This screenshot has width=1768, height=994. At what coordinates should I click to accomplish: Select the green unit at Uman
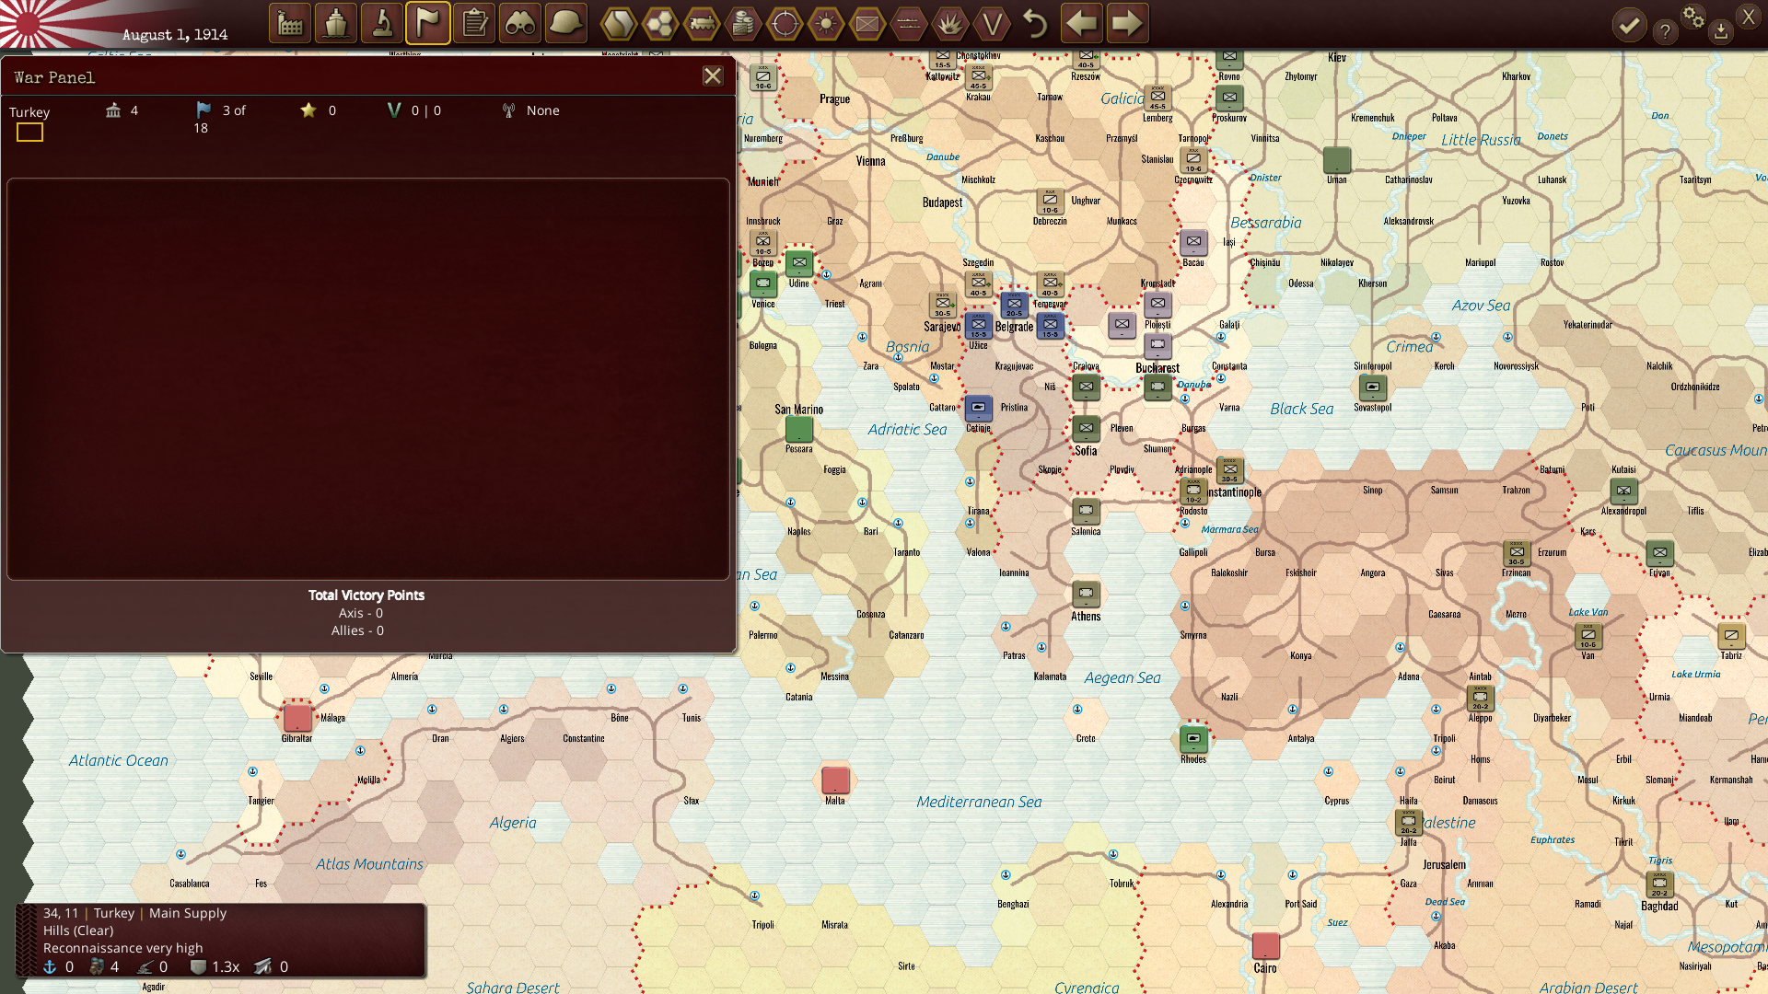[x=1336, y=160]
